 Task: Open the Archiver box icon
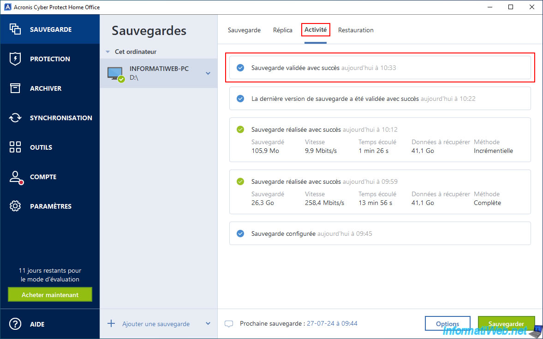[15, 88]
